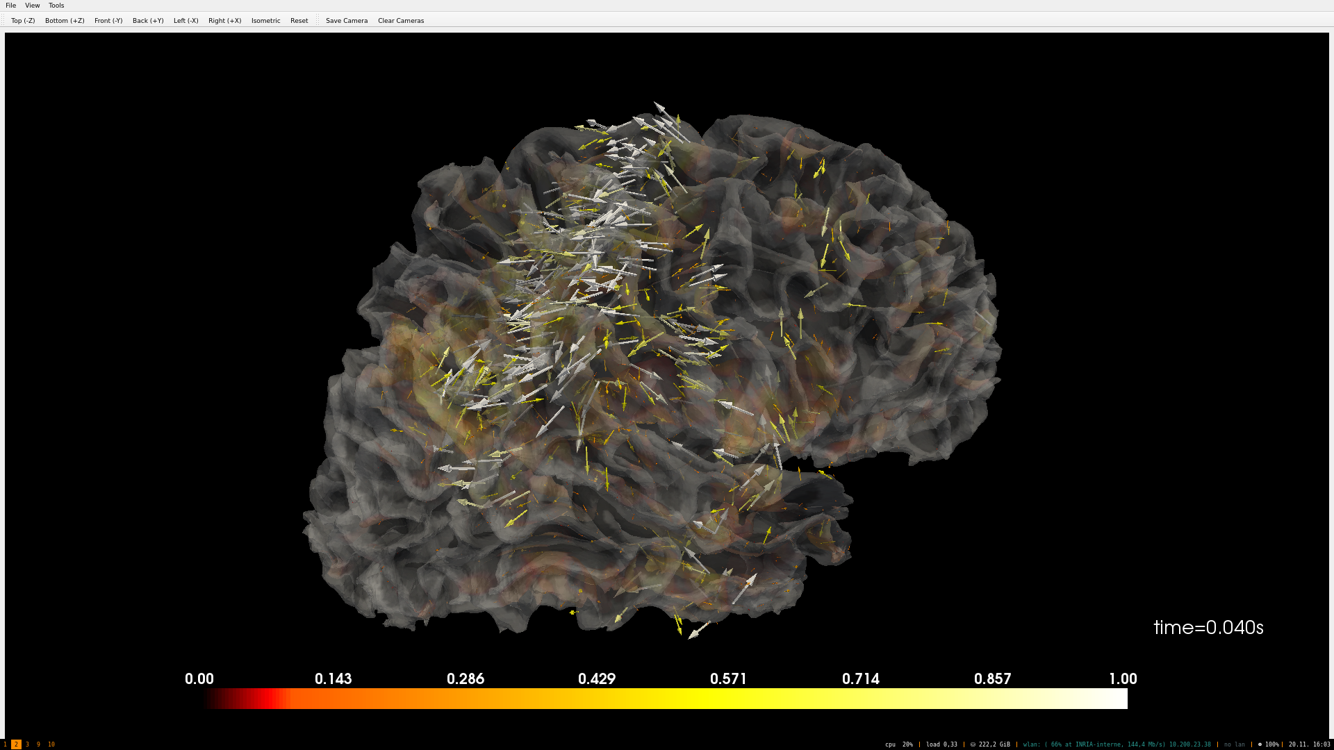Open the Tools menu
1334x750 pixels.
click(56, 6)
